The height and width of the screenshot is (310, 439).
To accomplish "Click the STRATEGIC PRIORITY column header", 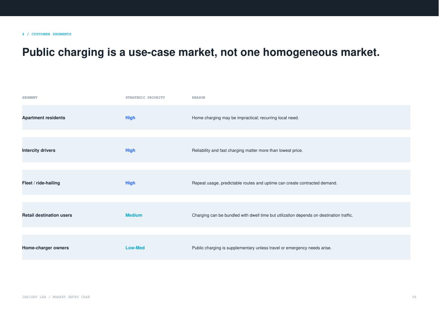I will click(x=145, y=97).
